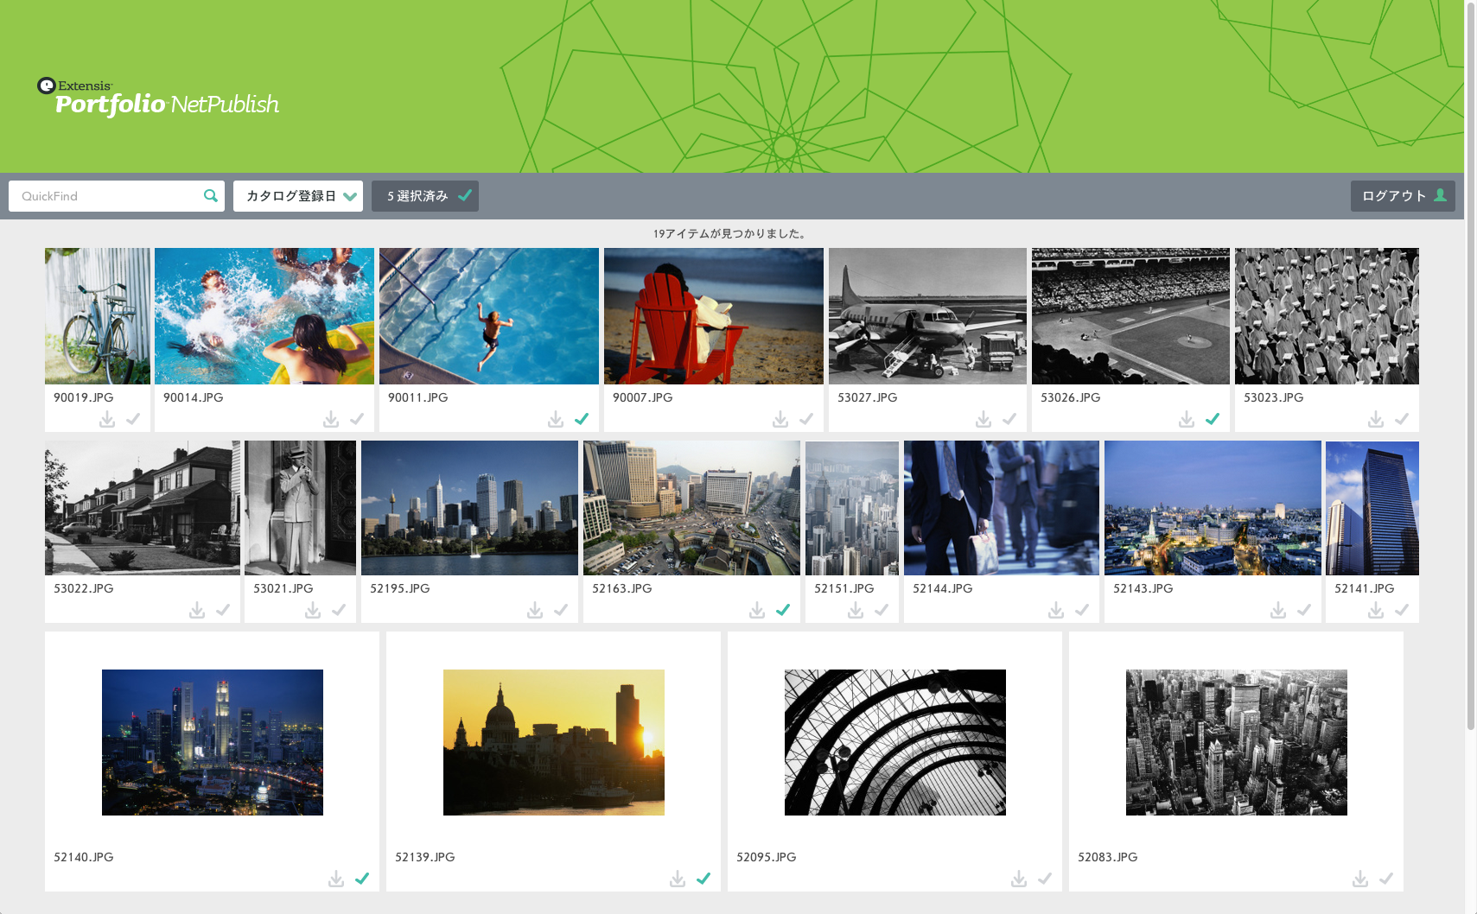
Task: Select the 52195.JPG checkmark
Action: 561,610
